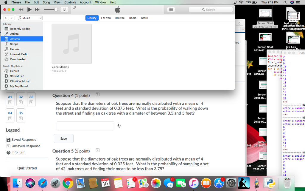Open the Song menu
The height and width of the screenshot is (191, 305).
point(46,2)
